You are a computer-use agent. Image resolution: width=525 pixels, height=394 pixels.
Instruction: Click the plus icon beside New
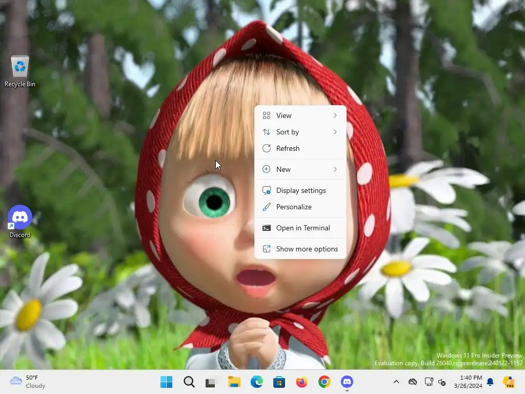click(267, 169)
